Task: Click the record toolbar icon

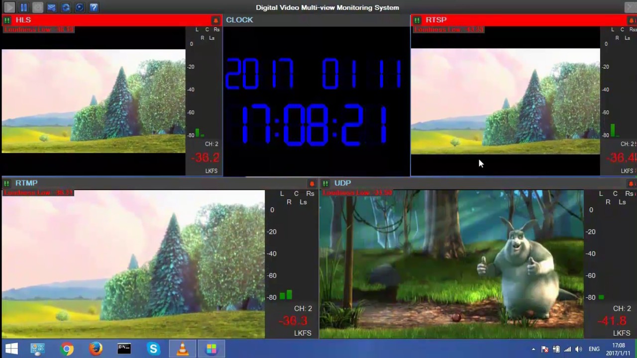Action: point(80,7)
